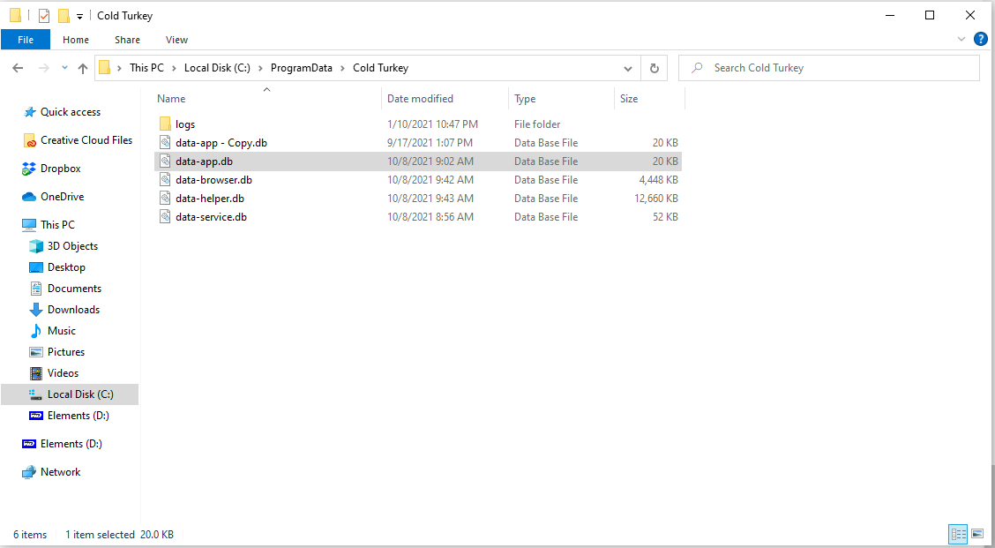Open OneDrive in the navigation pane
This screenshot has height=548, width=995.
(x=62, y=197)
